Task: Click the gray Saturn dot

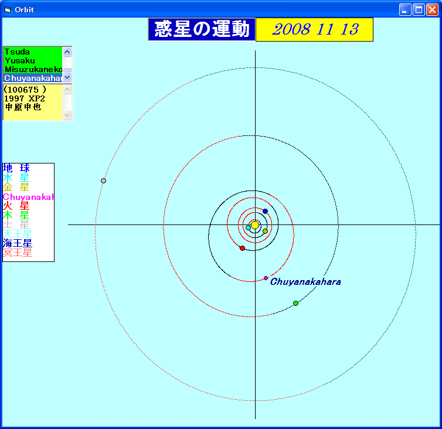Action: point(103,181)
